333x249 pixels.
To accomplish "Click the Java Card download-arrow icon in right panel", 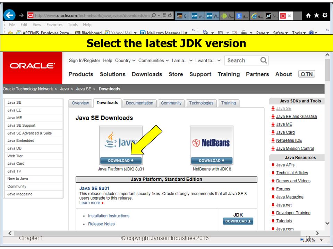I will [x=273, y=132].
